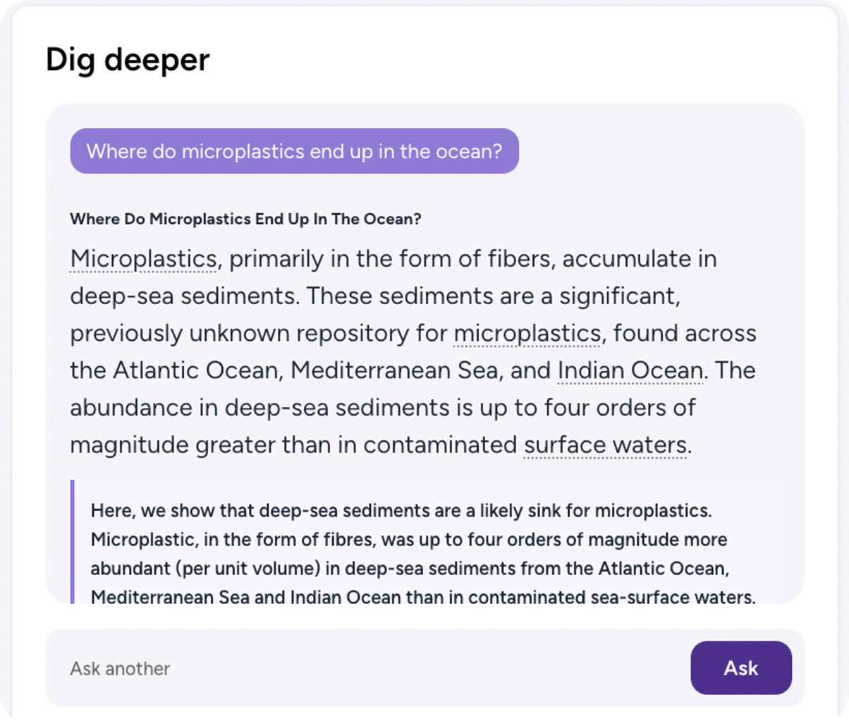Click the purple Ask button
Image resolution: width=849 pixels, height=724 pixels.
click(x=741, y=668)
